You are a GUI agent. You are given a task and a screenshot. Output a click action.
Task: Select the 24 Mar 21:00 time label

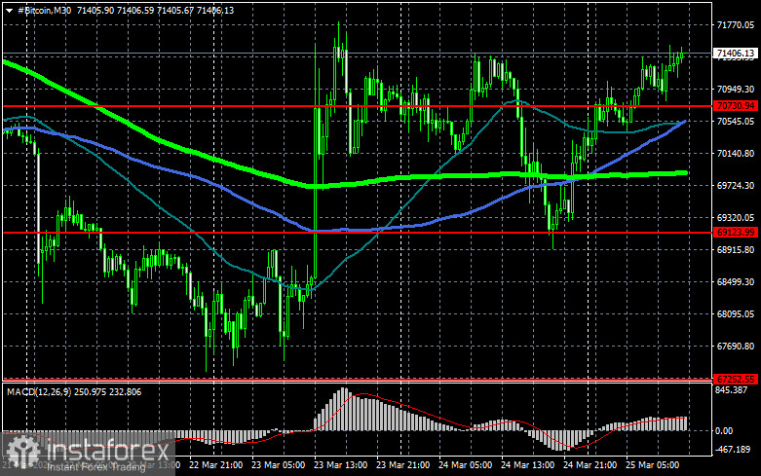[x=590, y=465]
